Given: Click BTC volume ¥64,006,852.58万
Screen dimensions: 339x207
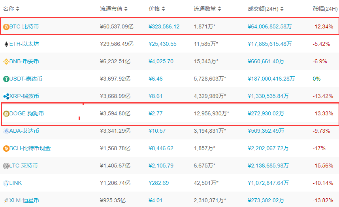Looking at the screenshot, I should point(269,26).
